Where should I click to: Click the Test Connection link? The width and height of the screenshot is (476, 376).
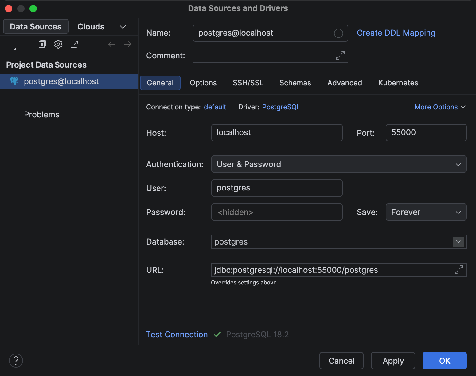point(177,335)
